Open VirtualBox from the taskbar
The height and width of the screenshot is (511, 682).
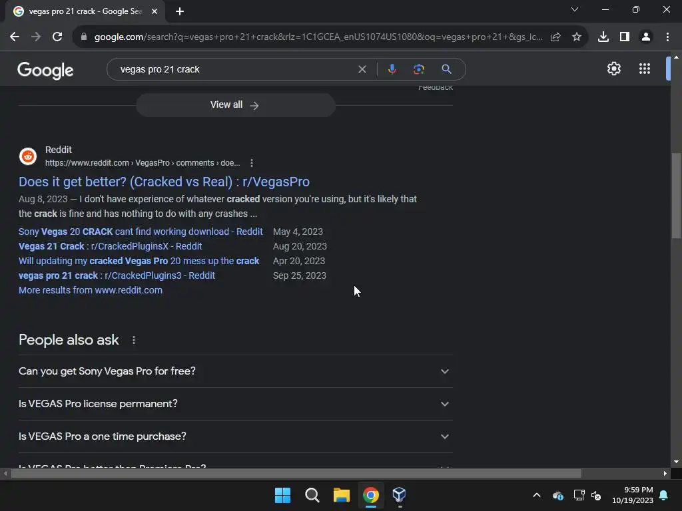point(400,495)
